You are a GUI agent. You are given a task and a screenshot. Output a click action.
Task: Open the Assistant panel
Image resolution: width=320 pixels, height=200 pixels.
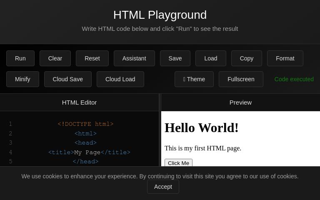pyautogui.click(x=134, y=58)
